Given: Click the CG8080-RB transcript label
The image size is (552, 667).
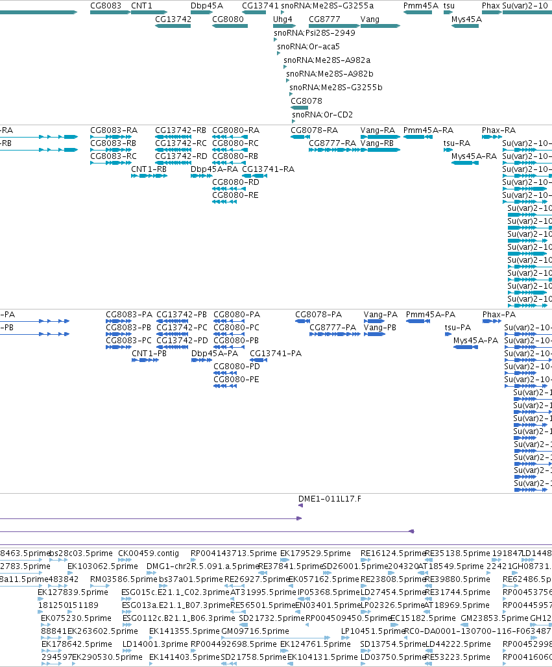Looking at the screenshot, I should click(x=235, y=156).
